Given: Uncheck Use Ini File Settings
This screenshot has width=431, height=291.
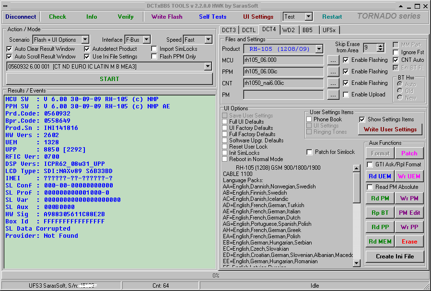Looking at the screenshot, I should click(87, 57).
